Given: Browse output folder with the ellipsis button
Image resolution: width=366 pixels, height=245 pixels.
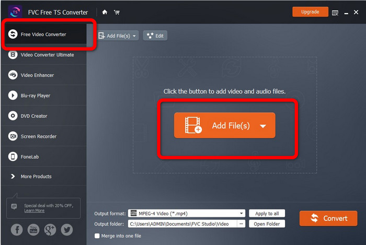Looking at the screenshot, I should coord(241,224).
